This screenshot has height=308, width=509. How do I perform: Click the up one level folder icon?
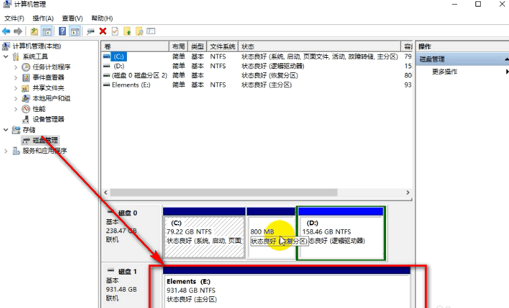tap(34, 31)
